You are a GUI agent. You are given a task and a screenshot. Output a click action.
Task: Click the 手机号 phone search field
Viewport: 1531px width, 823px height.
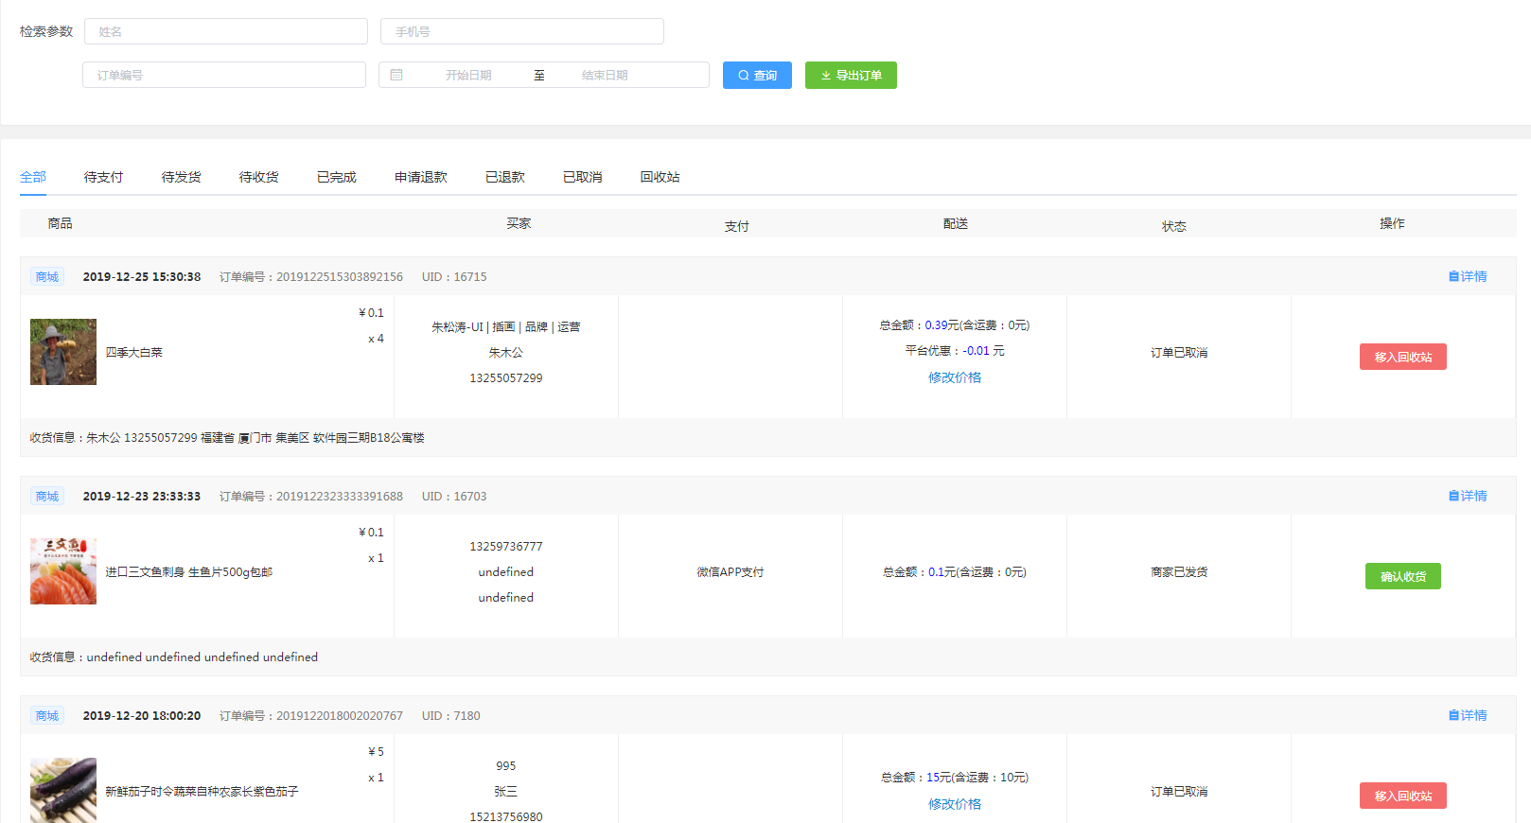(521, 31)
